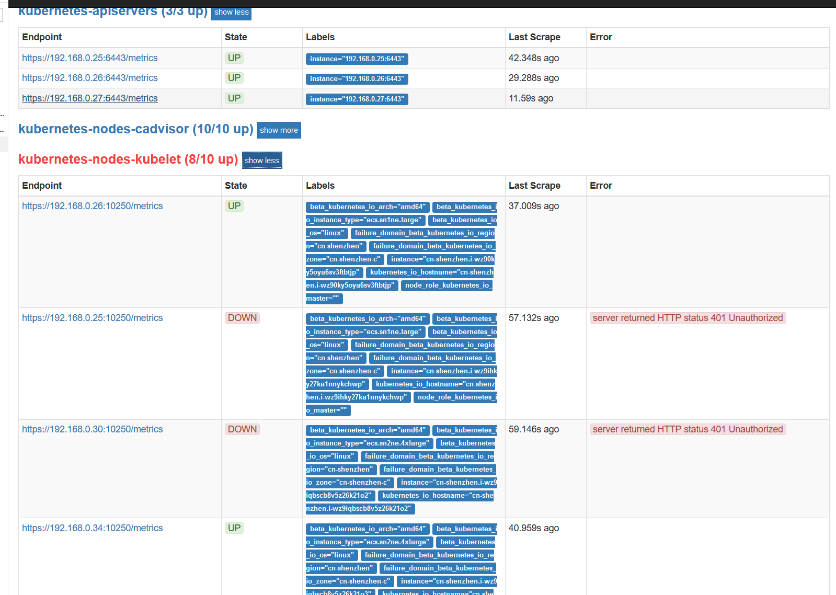The height and width of the screenshot is (595, 836).
Task: Click Error column header in apiservers table
Action: [x=601, y=37]
